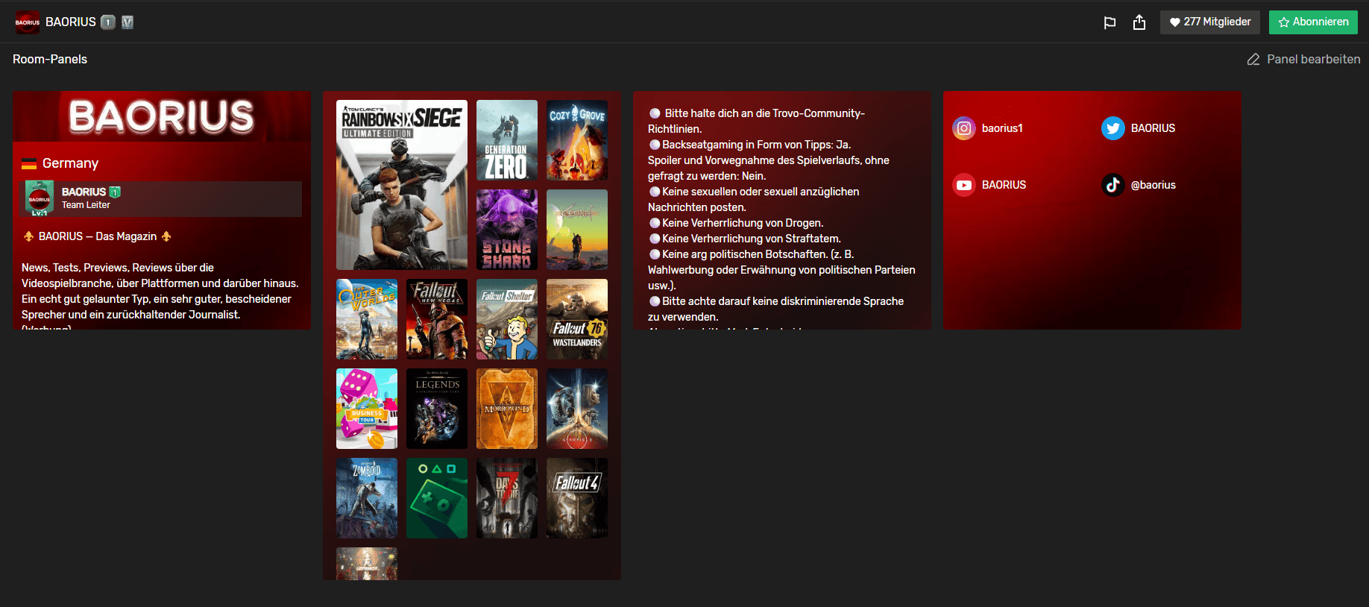This screenshot has height=607, width=1369.
Task: Open the share icon in header
Action: (x=1139, y=22)
